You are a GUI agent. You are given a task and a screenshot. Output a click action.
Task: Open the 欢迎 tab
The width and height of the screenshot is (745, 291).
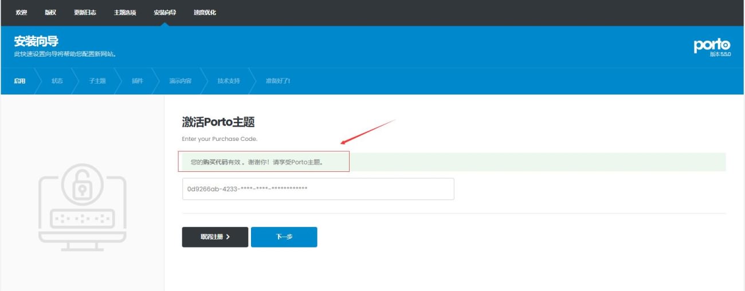pyautogui.click(x=21, y=13)
